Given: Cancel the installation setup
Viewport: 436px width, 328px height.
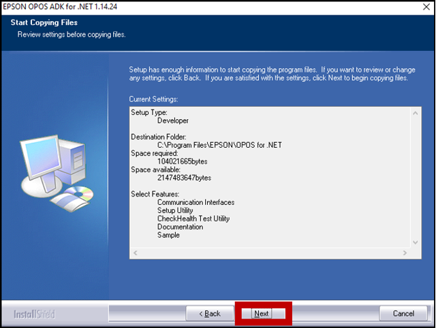Looking at the screenshot, I should 403,314.
